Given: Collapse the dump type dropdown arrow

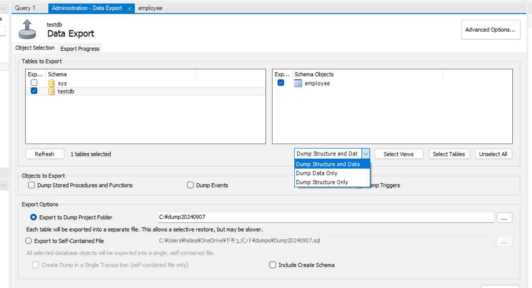Looking at the screenshot, I should point(366,154).
